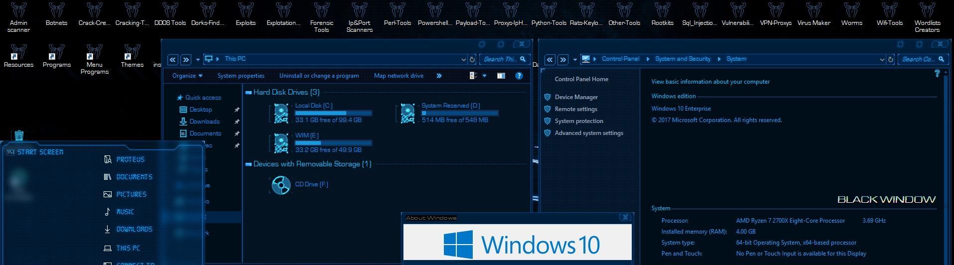
Task: Open Remote settings link
Action: (x=576, y=109)
